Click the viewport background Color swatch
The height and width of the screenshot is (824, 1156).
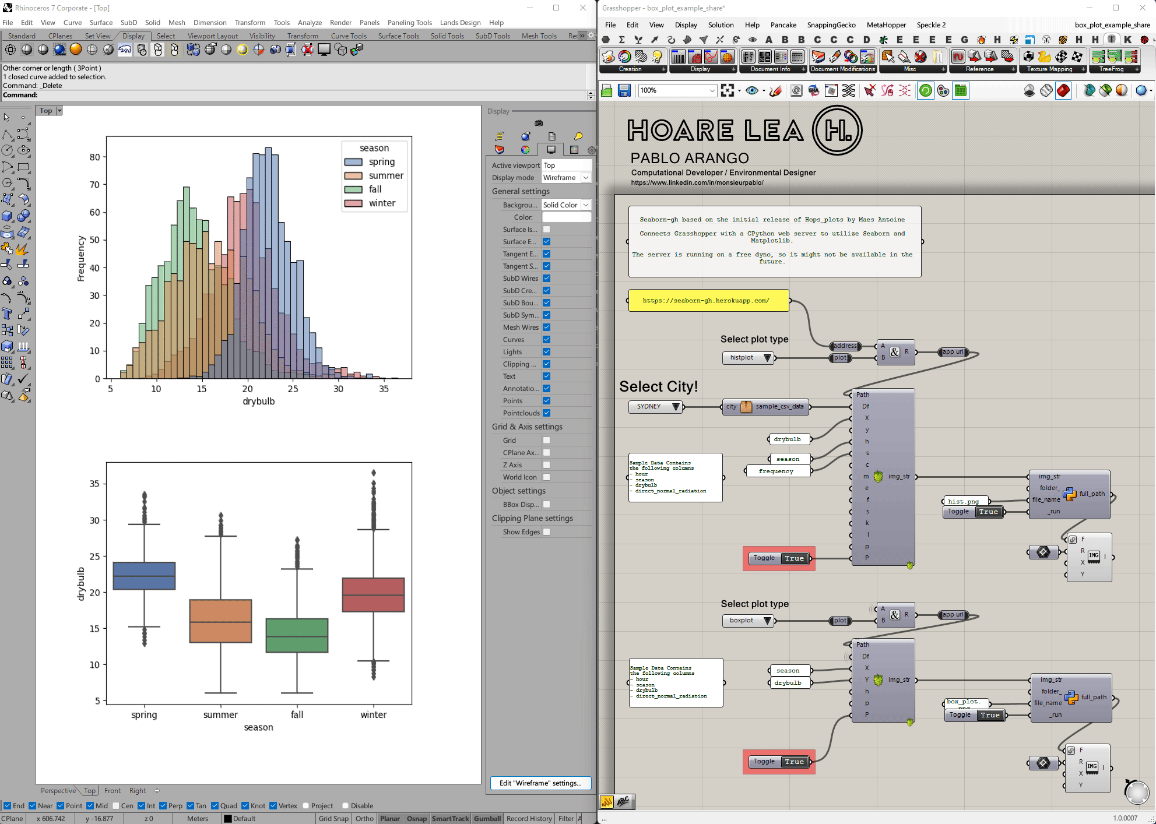coord(566,217)
